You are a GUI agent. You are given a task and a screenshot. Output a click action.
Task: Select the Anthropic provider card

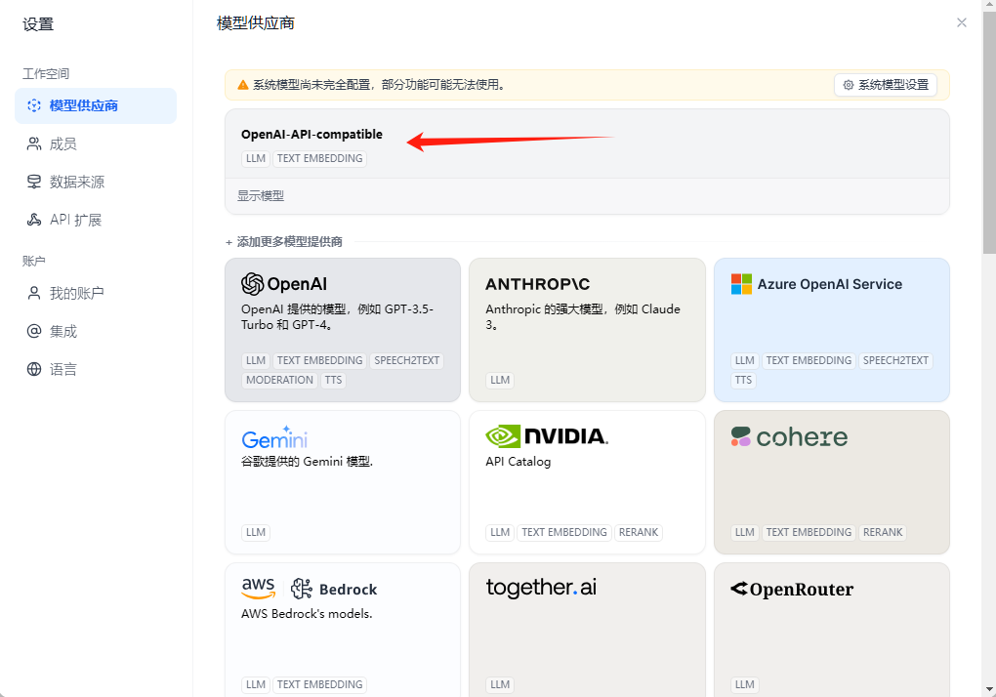tap(587, 329)
